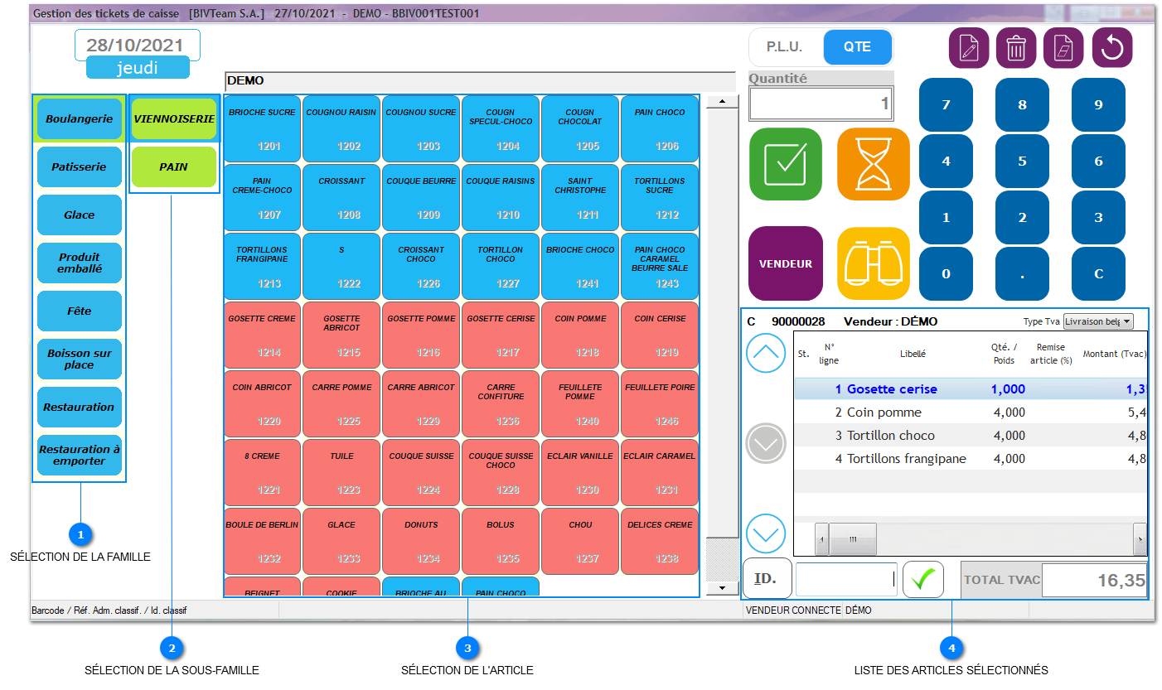The image size is (1162, 690).
Task: Click the orange hourglass hold icon
Action: point(873,164)
